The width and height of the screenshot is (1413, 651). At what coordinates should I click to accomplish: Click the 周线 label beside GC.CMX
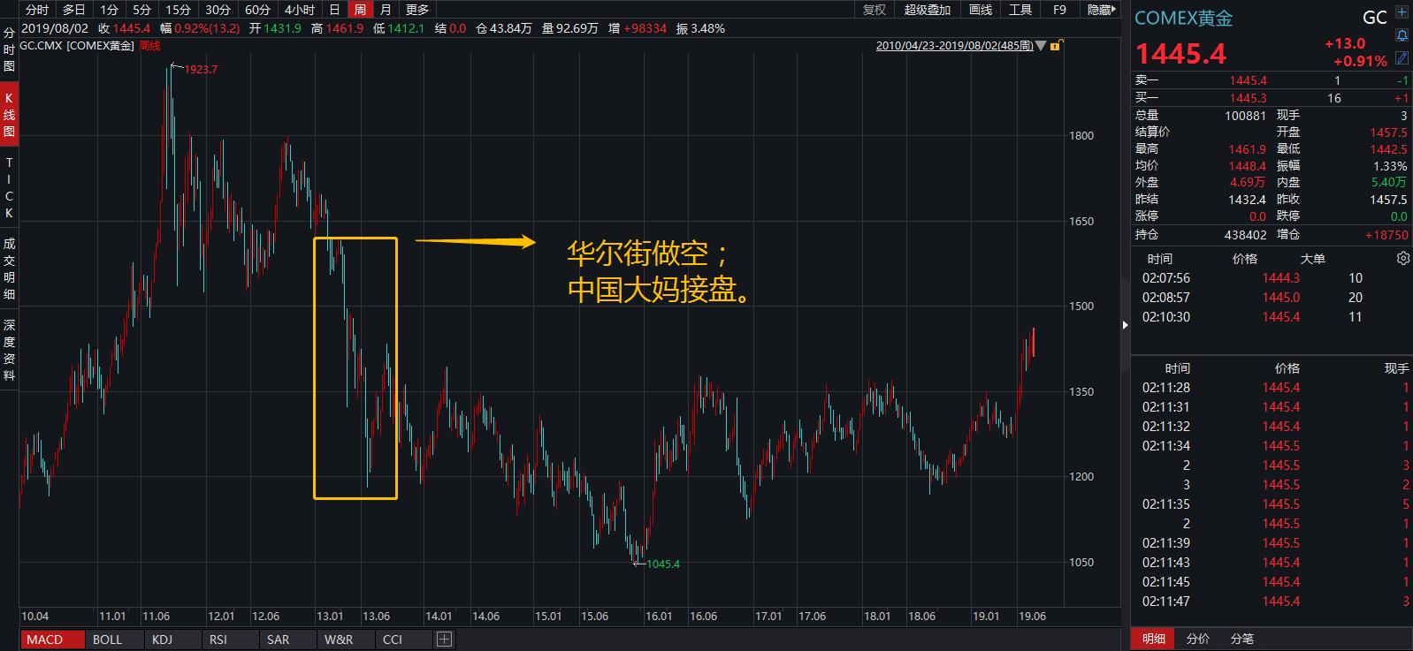150,45
